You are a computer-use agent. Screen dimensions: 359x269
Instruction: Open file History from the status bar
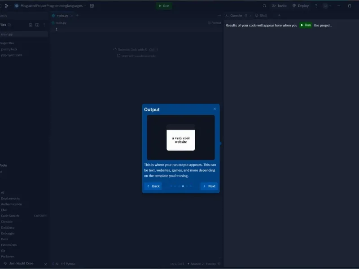click(213, 264)
